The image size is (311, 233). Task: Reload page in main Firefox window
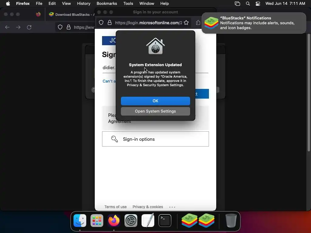coord(29,27)
